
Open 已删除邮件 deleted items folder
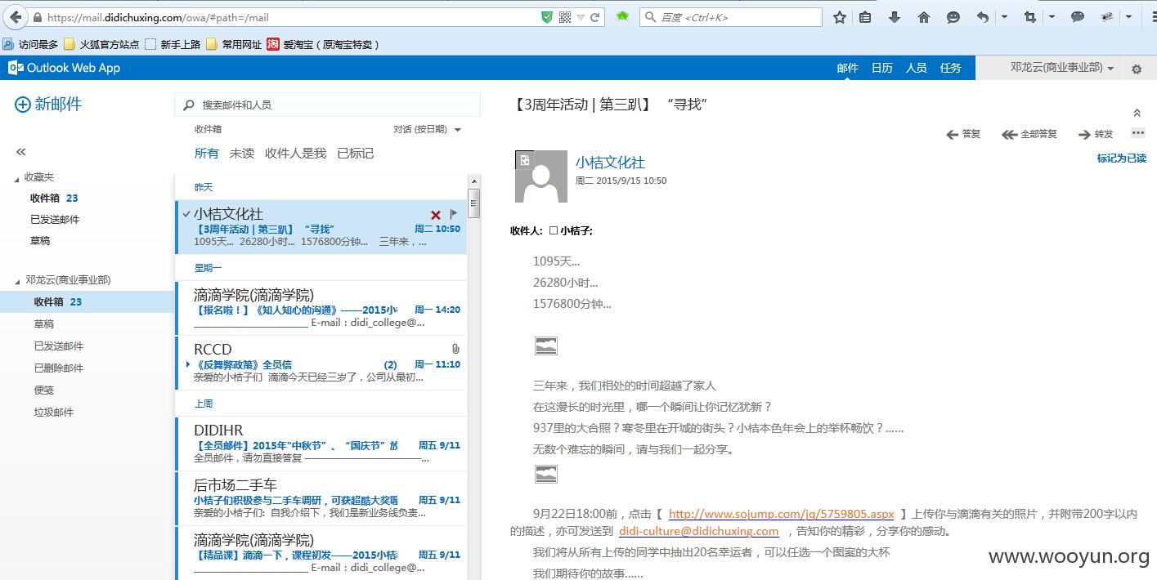point(59,368)
